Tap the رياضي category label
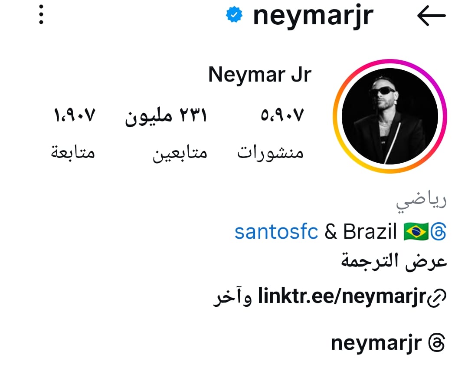Screen dimensions: 468x365 422,201
